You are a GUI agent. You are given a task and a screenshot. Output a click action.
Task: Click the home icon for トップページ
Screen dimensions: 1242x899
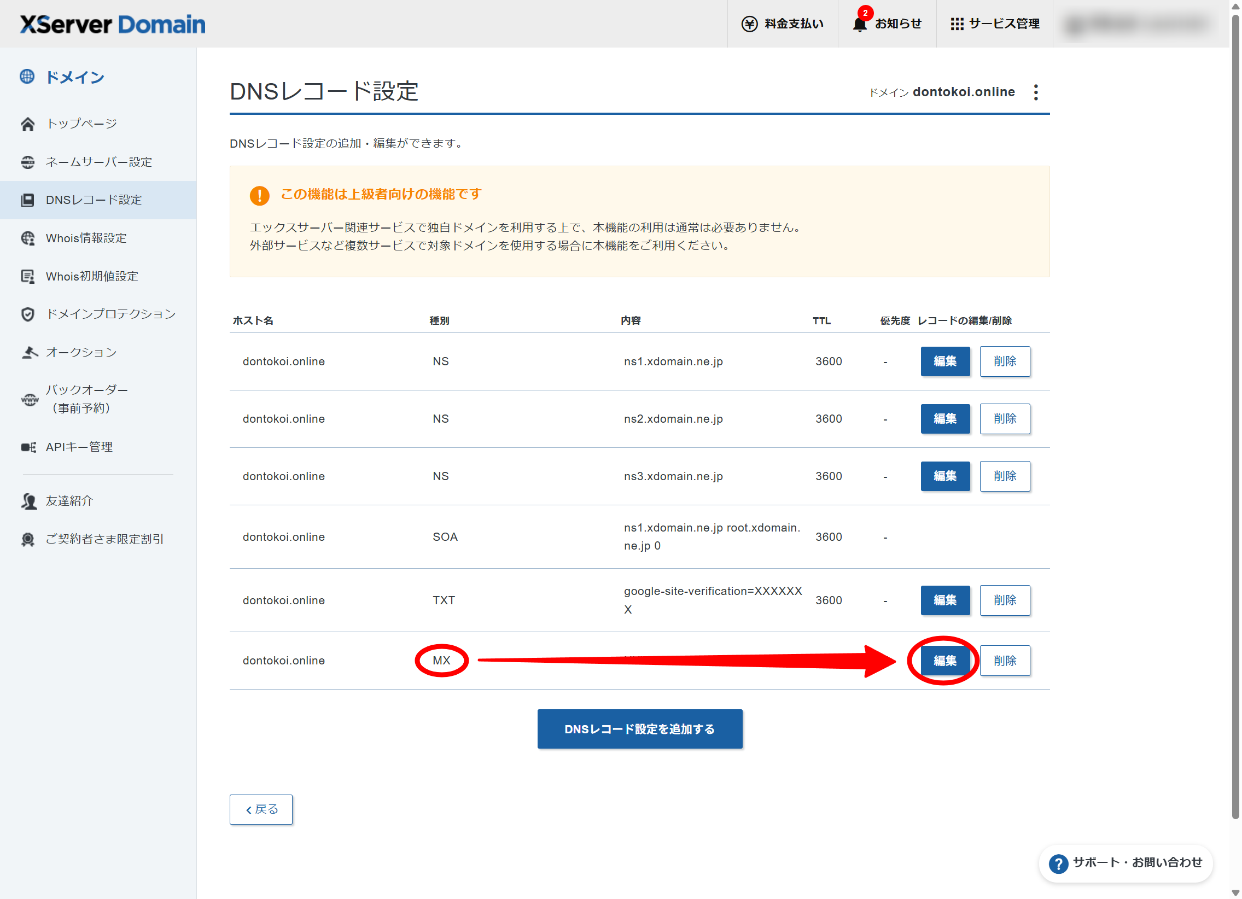pyautogui.click(x=28, y=124)
